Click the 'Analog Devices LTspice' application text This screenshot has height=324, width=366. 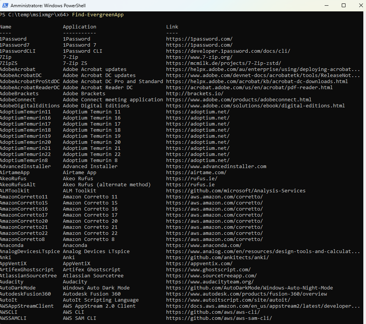point(96,252)
